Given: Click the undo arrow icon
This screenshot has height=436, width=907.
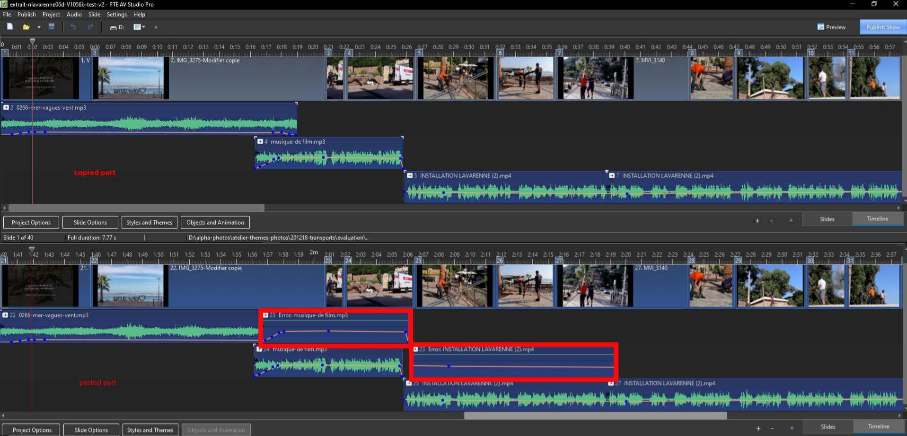Looking at the screenshot, I should click(73, 27).
